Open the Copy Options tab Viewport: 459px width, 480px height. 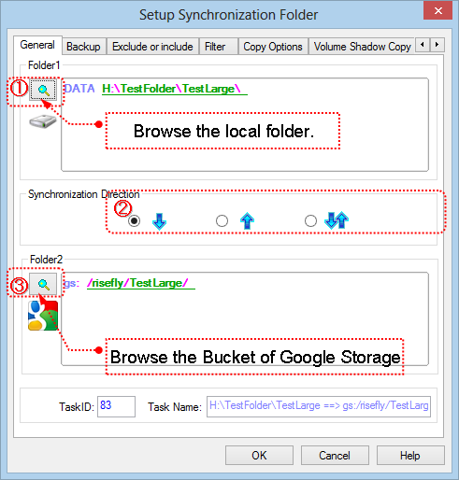point(273,47)
